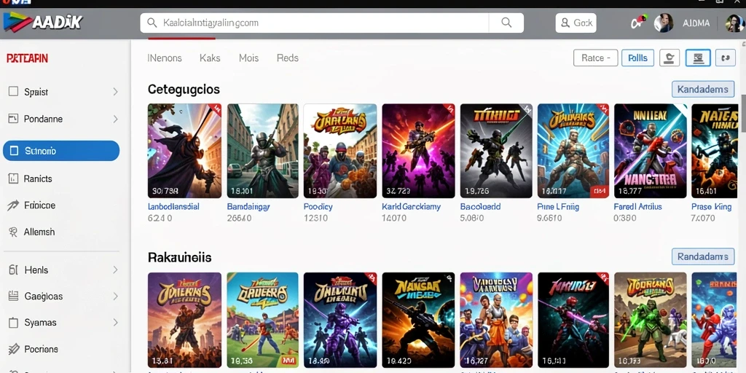
Task: Select the highlighted list view icon
Action: pyautogui.click(x=698, y=58)
